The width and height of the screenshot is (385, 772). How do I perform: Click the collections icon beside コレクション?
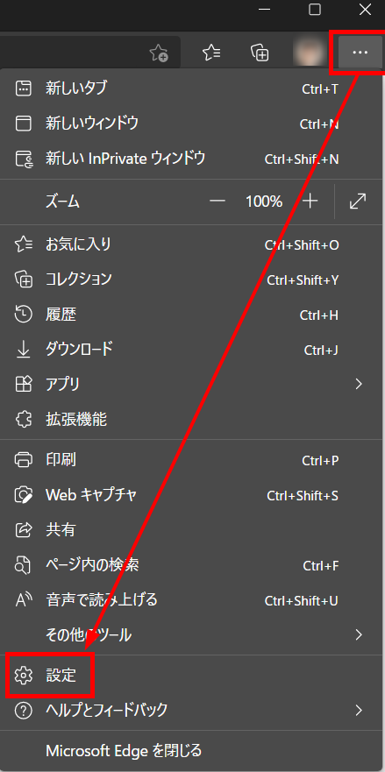coord(24,280)
